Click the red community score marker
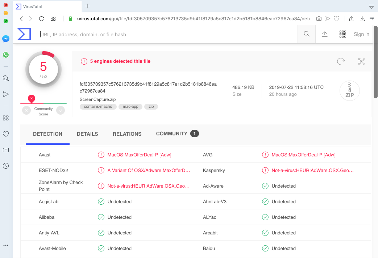 [x=31, y=99]
